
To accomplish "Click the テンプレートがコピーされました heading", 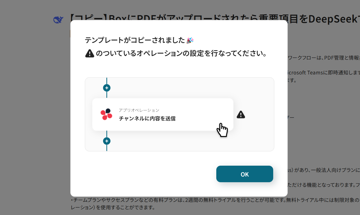I will (135, 40).
